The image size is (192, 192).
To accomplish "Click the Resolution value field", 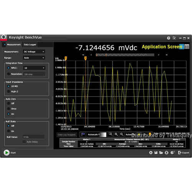I will (x=34, y=74).
